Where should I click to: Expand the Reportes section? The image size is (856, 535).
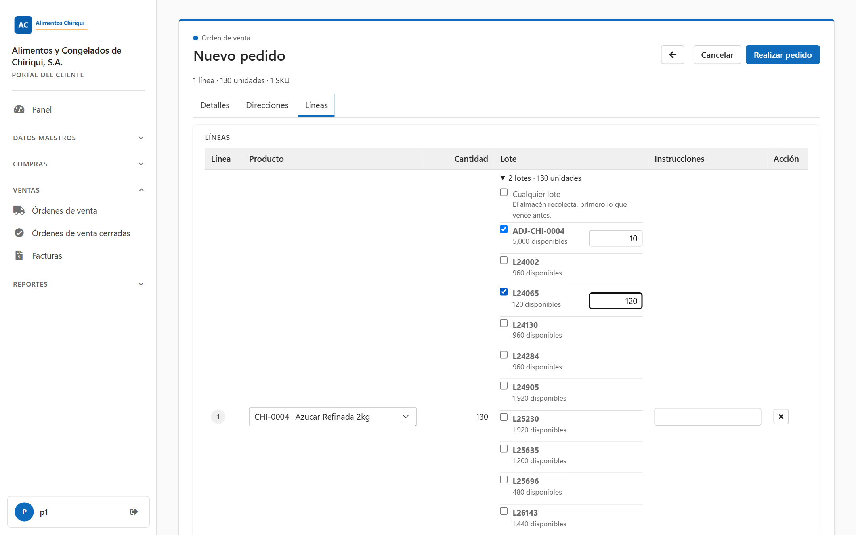(78, 284)
